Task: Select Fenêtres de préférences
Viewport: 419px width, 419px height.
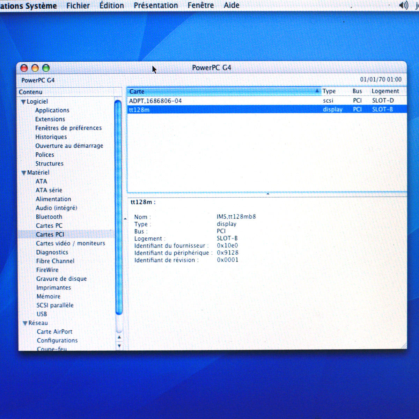Action: coord(68,128)
